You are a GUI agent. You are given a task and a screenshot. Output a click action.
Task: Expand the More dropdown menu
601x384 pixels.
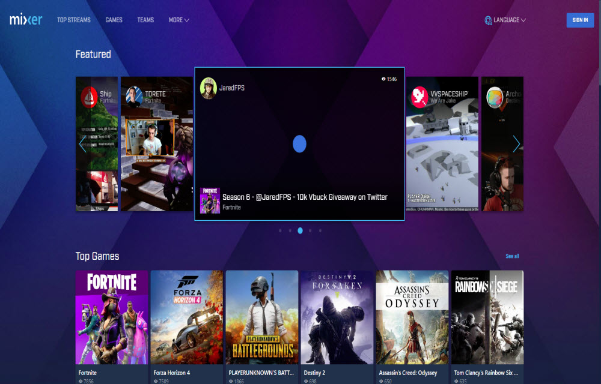click(x=179, y=20)
